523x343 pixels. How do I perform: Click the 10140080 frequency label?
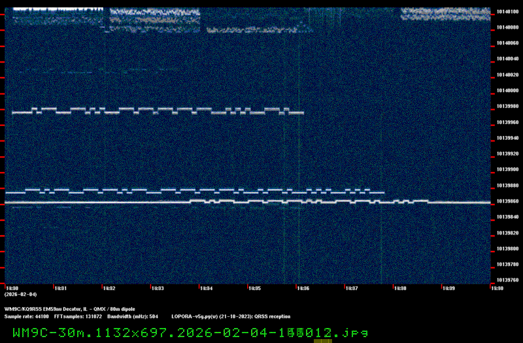tap(507, 27)
